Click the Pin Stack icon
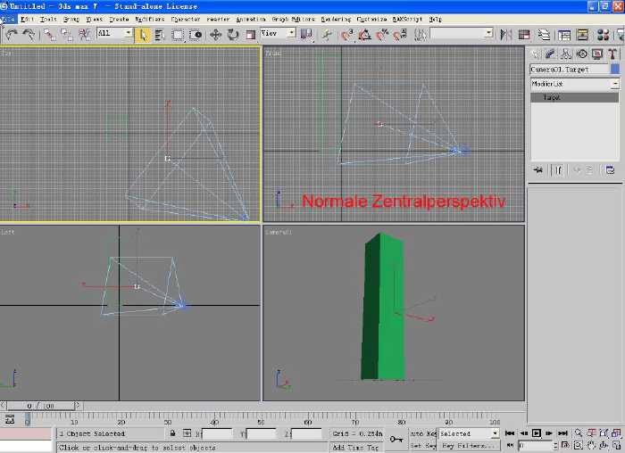The width and height of the screenshot is (625, 453). [x=538, y=169]
